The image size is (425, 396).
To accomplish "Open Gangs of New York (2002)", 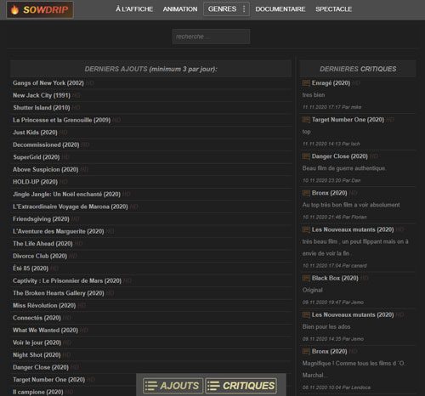I will coord(48,83).
